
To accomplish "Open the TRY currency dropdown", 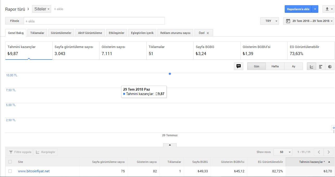I will [270, 21].
